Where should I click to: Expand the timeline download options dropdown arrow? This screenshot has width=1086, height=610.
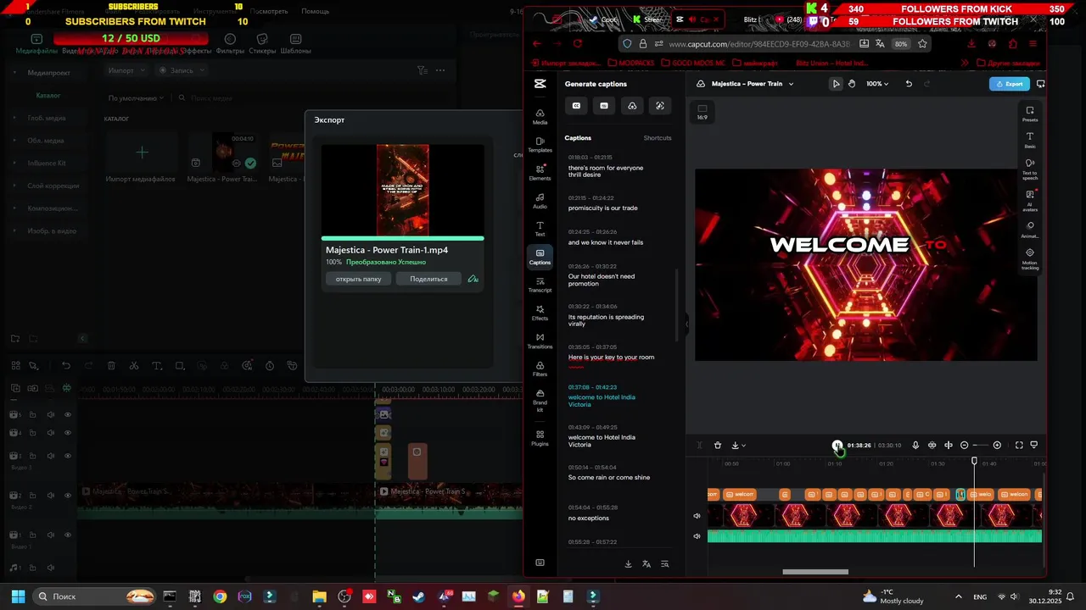point(744,446)
